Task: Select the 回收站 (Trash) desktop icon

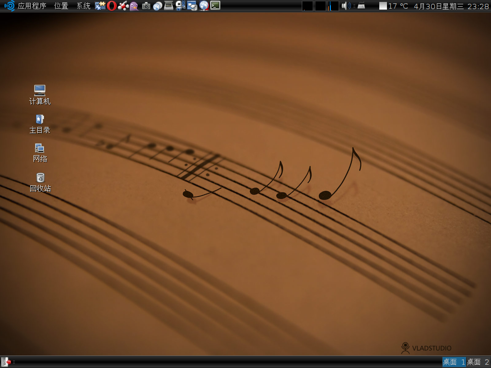Action: (40, 183)
